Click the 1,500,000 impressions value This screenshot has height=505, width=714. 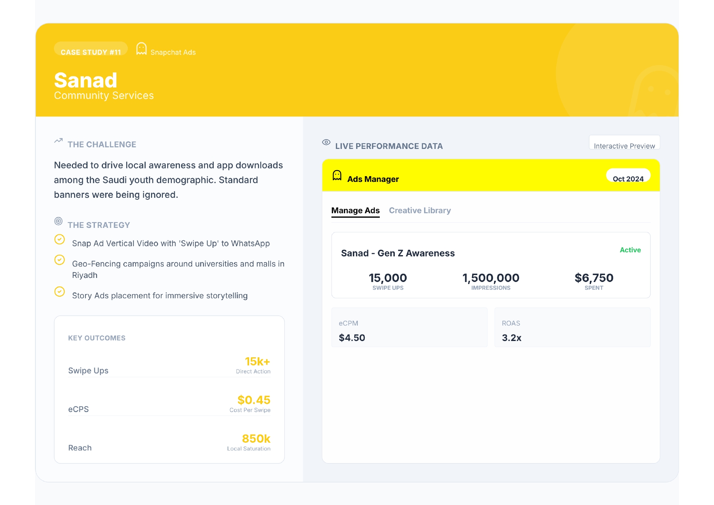(x=491, y=278)
